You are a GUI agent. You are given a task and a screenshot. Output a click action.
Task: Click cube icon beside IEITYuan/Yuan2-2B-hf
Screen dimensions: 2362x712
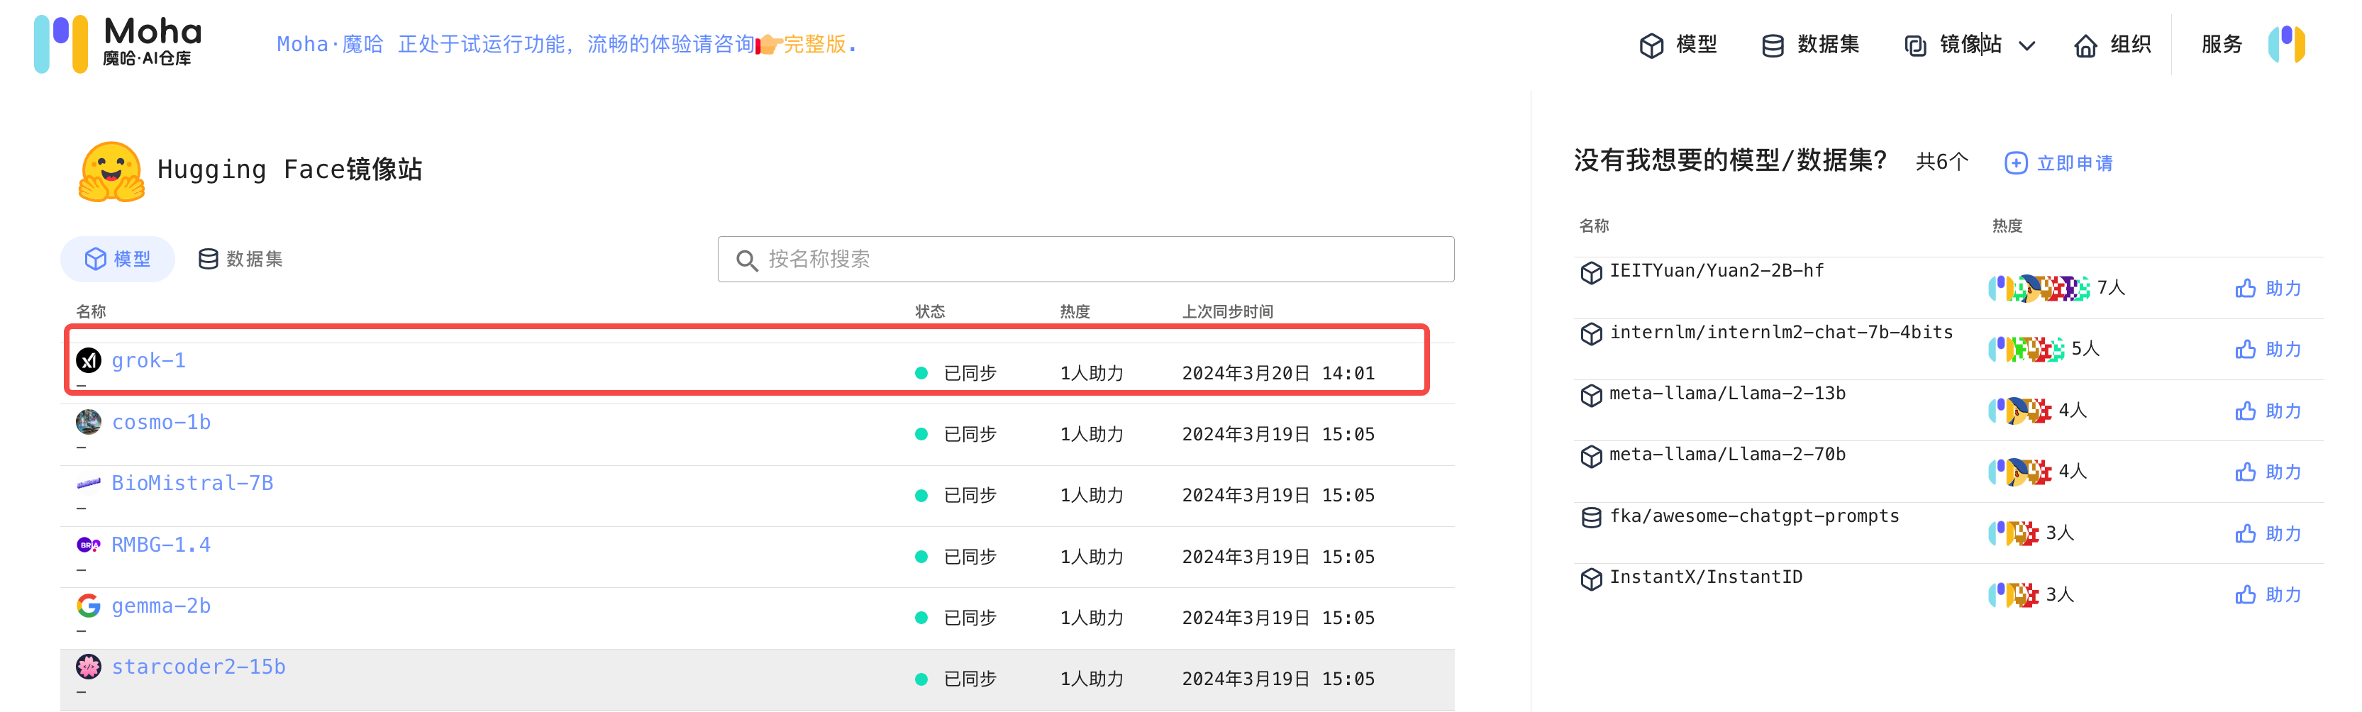click(x=1591, y=272)
